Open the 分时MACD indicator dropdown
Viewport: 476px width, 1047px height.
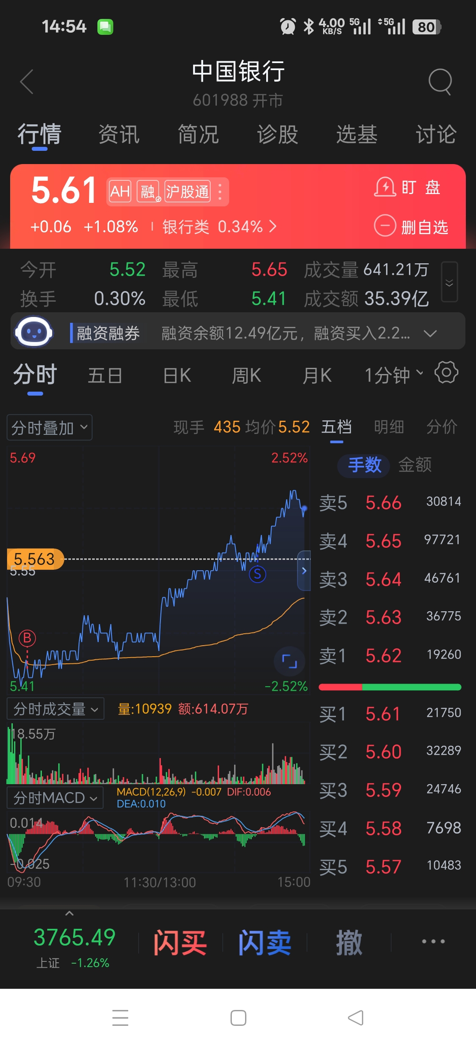pos(55,797)
